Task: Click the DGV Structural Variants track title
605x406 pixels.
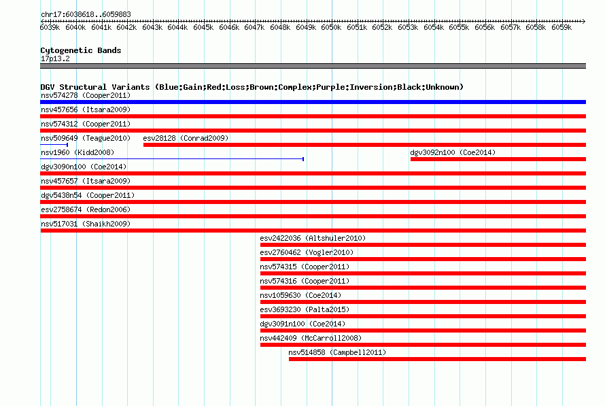Action: [252, 87]
